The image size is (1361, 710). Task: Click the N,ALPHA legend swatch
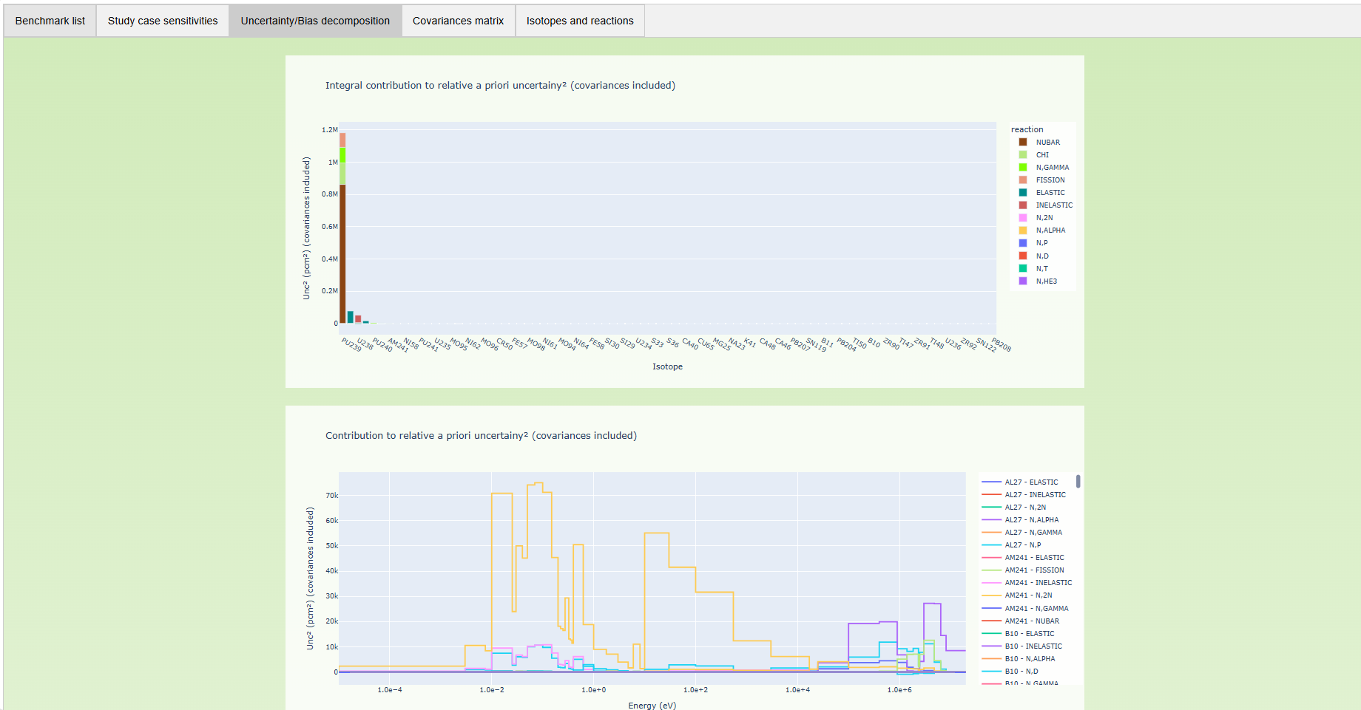coord(1023,231)
